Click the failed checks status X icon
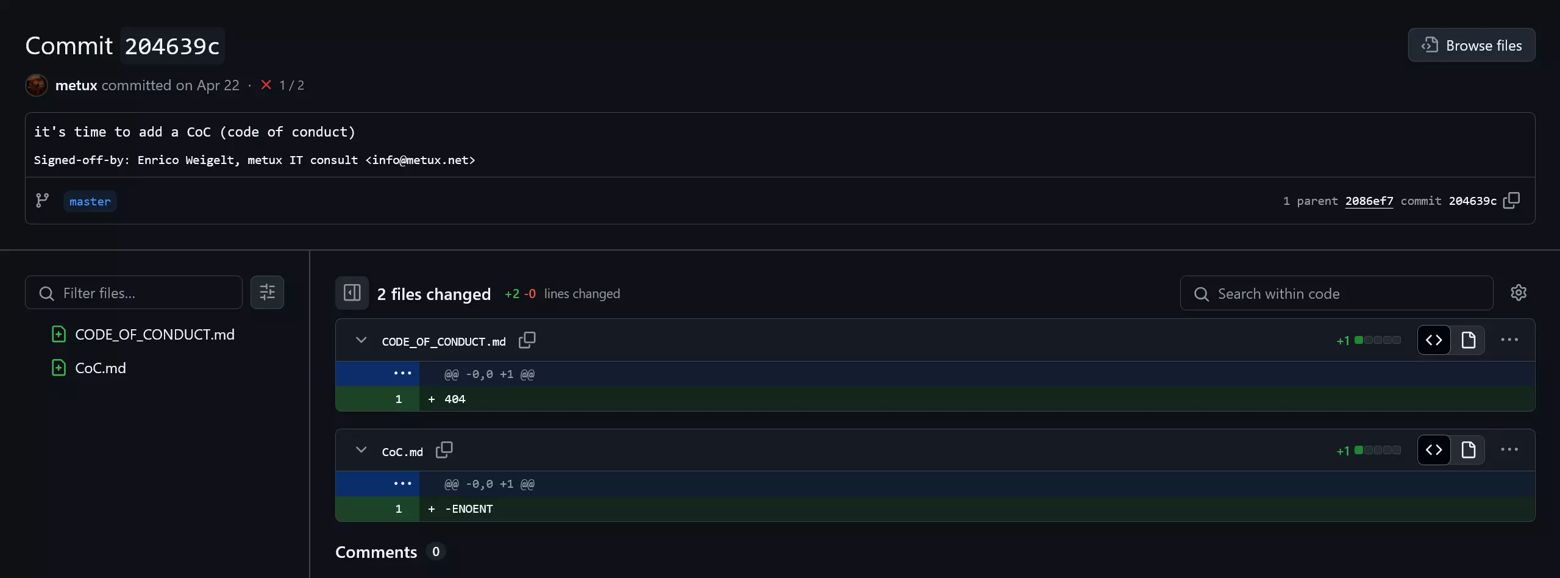 [266, 85]
